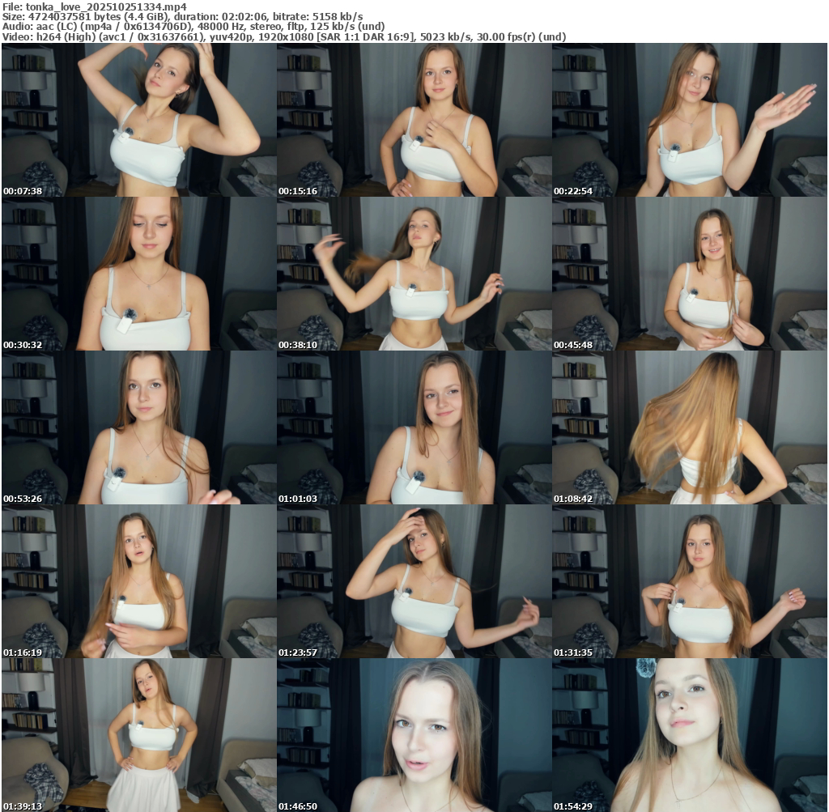
Task: Click the thumbnail stamped 01:23:57
Action: (x=414, y=581)
